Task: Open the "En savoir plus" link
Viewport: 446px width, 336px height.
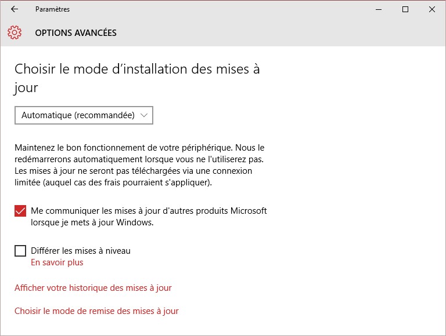Action: pos(57,262)
